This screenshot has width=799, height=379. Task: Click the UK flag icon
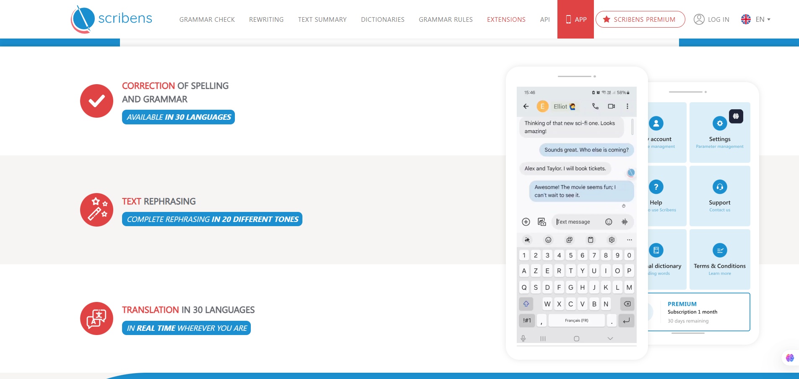click(x=746, y=19)
